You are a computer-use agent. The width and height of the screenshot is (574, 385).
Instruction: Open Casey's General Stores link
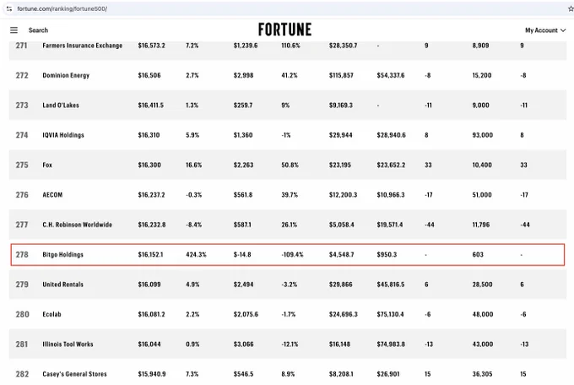[x=74, y=374]
